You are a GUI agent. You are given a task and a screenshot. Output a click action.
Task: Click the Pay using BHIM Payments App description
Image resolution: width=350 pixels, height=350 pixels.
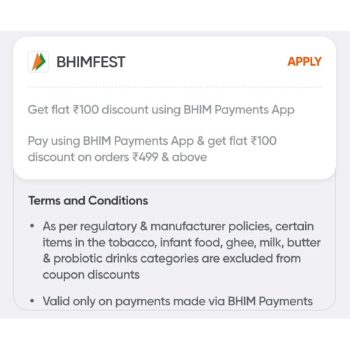point(152,149)
